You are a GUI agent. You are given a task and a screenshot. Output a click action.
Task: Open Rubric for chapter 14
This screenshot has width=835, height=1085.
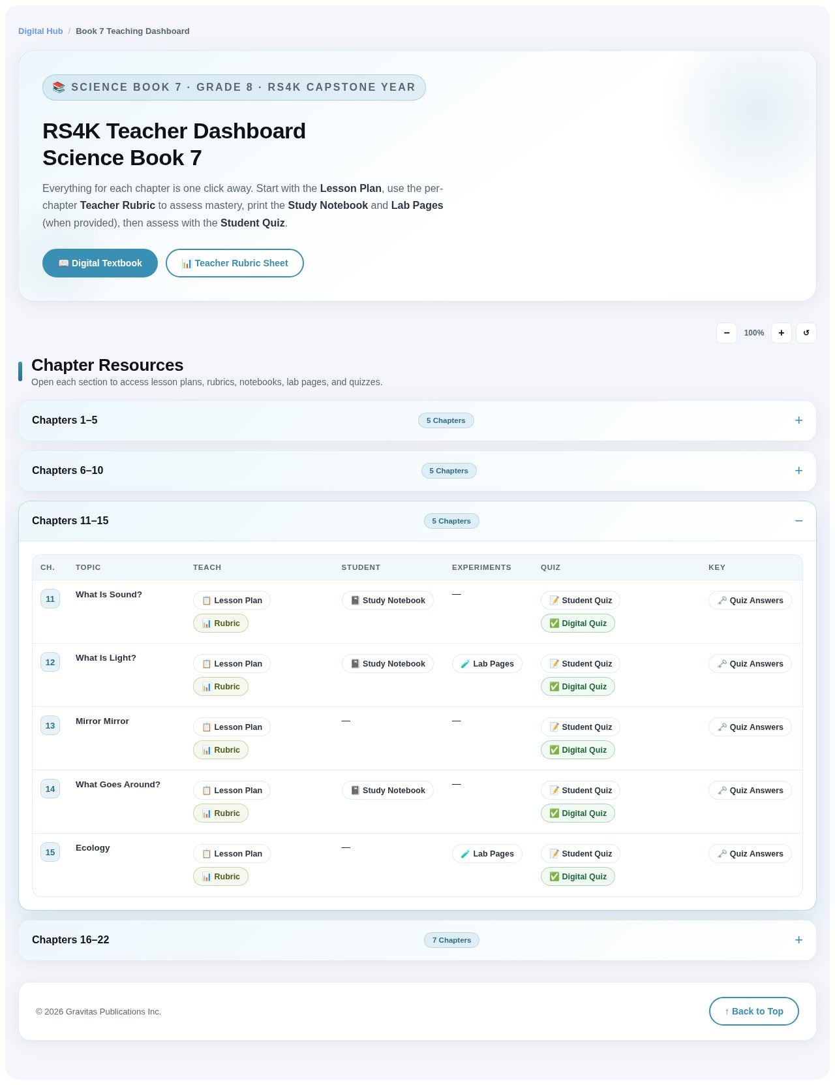pos(220,813)
